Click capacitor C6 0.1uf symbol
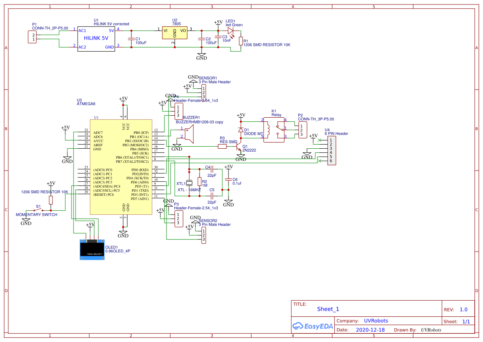 point(229,180)
